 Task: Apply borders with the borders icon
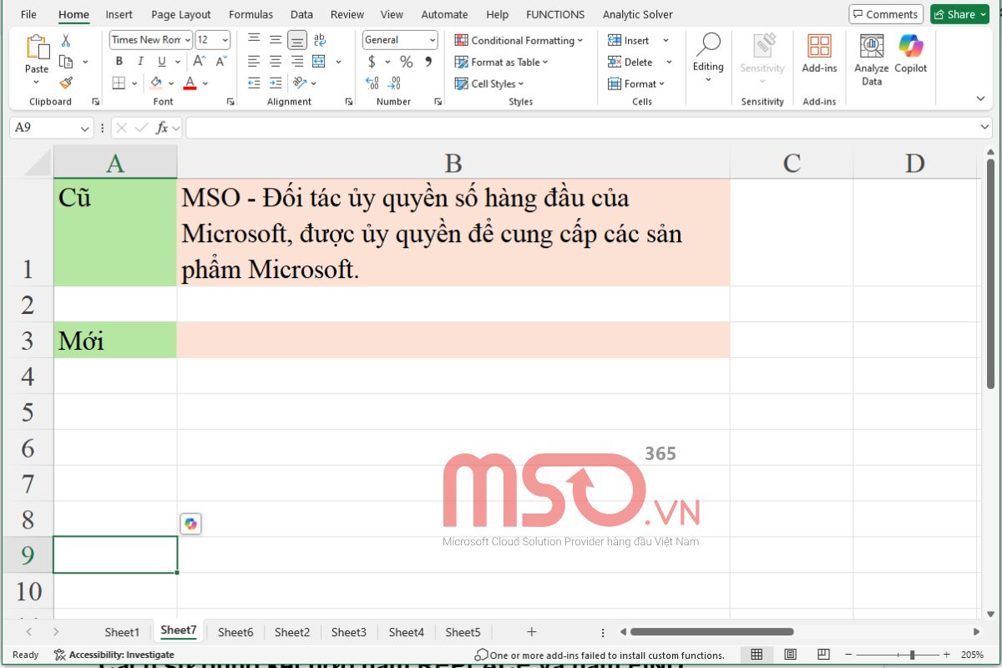[119, 83]
